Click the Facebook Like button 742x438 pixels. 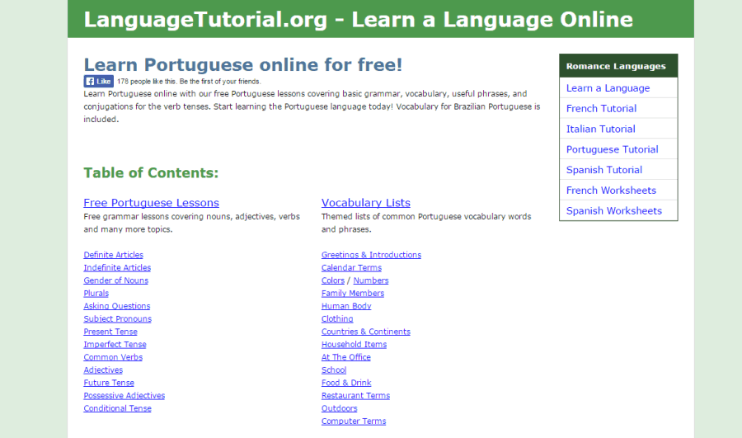coord(98,82)
